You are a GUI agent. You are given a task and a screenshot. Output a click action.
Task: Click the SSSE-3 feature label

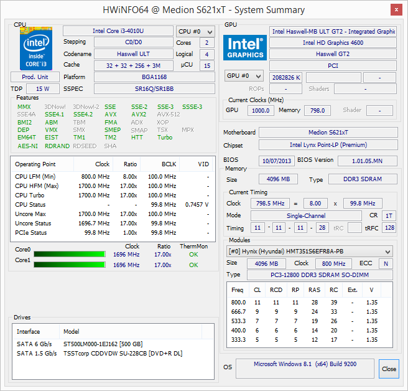click(x=192, y=107)
